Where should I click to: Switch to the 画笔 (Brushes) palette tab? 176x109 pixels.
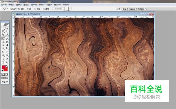[x=124, y=9]
